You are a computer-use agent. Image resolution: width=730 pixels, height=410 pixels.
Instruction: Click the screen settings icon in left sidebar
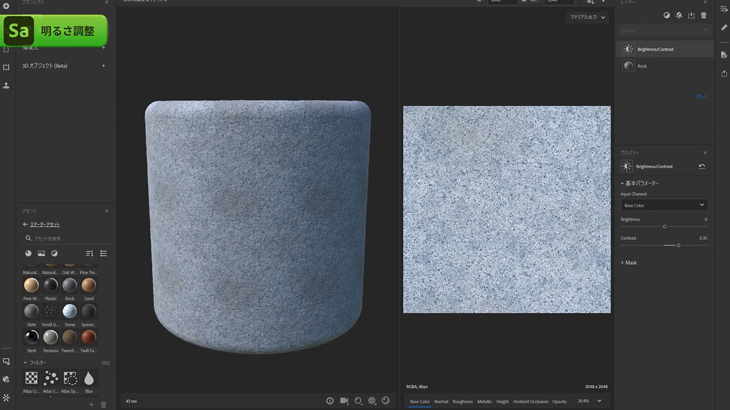click(x=6, y=361)
